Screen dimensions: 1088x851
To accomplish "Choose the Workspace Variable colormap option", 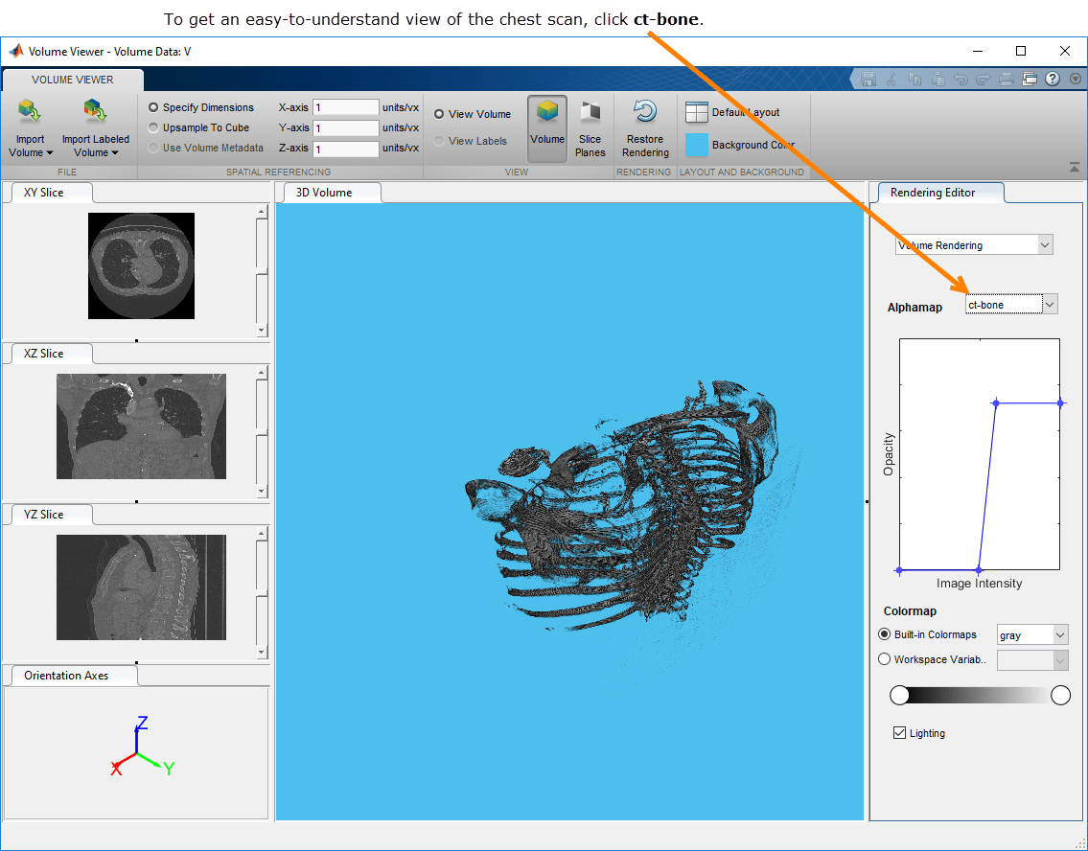I will pyautogui.click(x=885, y=659).
